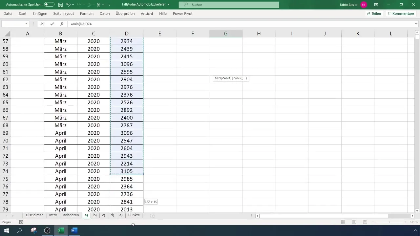
Task: Open the Touch mode dropdown arrow
Action: pos(103,5)
